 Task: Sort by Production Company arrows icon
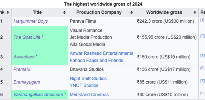click(131, 12)
